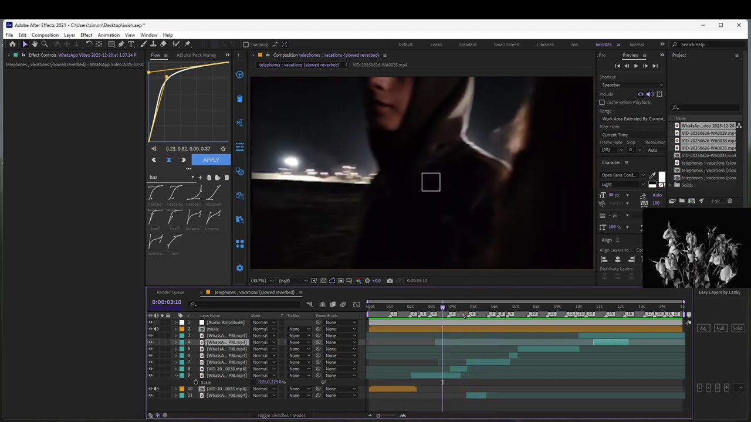This screenshot has width=751, height=422.
Task: Select the Puppet Pin tool
Action: (x=188, y=44)
